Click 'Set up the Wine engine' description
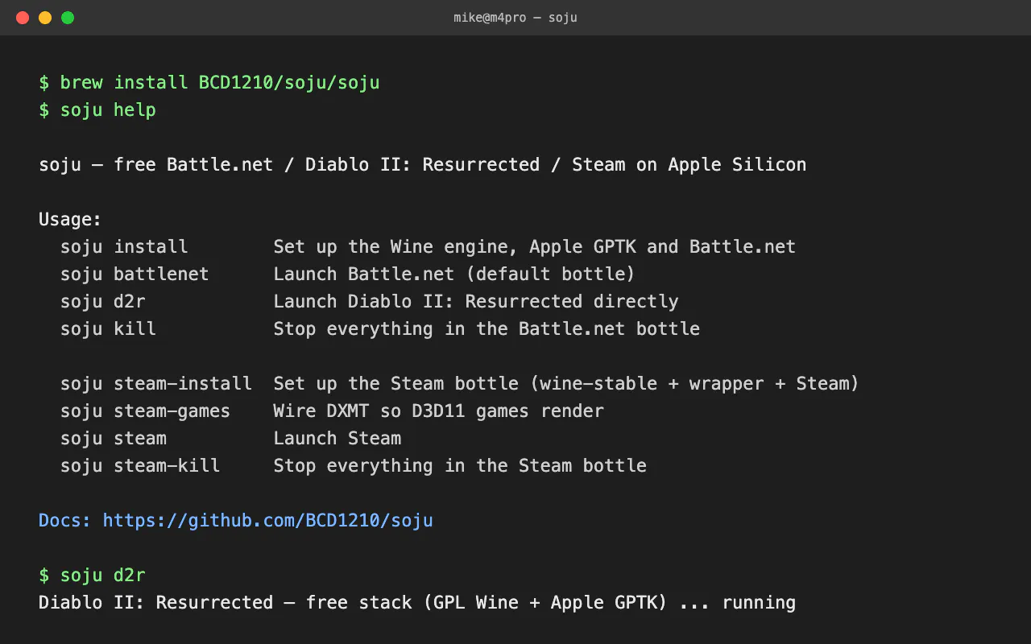The image size is (1031, 644). tap(535, 247)
